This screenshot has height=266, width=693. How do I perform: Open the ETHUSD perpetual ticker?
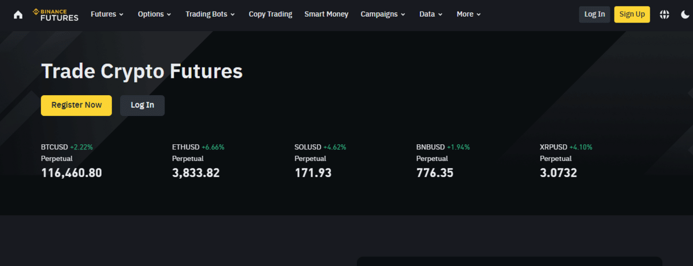click(198, 160)
